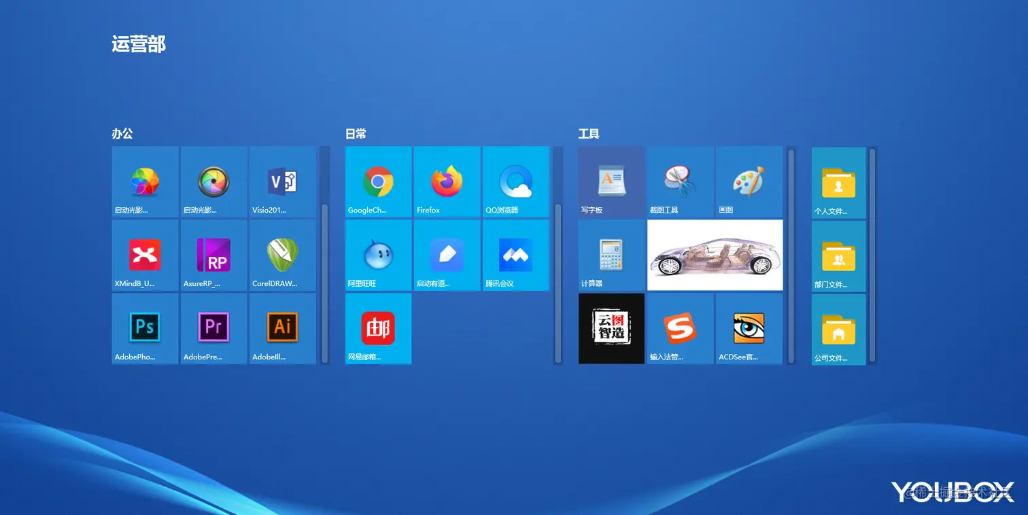The image size is (1028, 515).
Task: Launch the Adobe Photoshop tile
Action: tap(145, 329)
